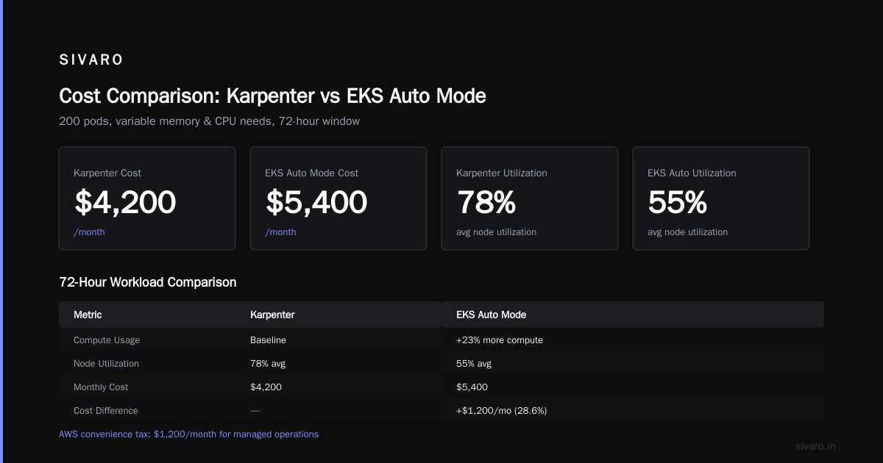Click the 78% avg table cell

click(x=268, y=364)
